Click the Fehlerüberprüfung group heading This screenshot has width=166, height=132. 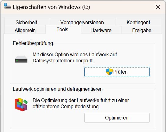(33, 43)
